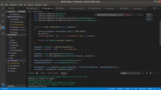The width and height of the screenshot is (161, 90).
Task: Open the bye.php editor tab
Action: pos(110,8)
